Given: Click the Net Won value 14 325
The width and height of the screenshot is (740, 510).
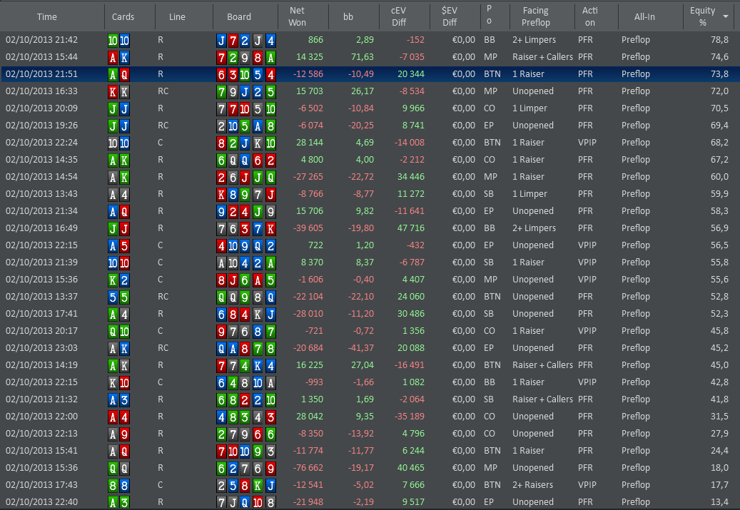Looking at the screenshot, I should [x=310, y=57].
